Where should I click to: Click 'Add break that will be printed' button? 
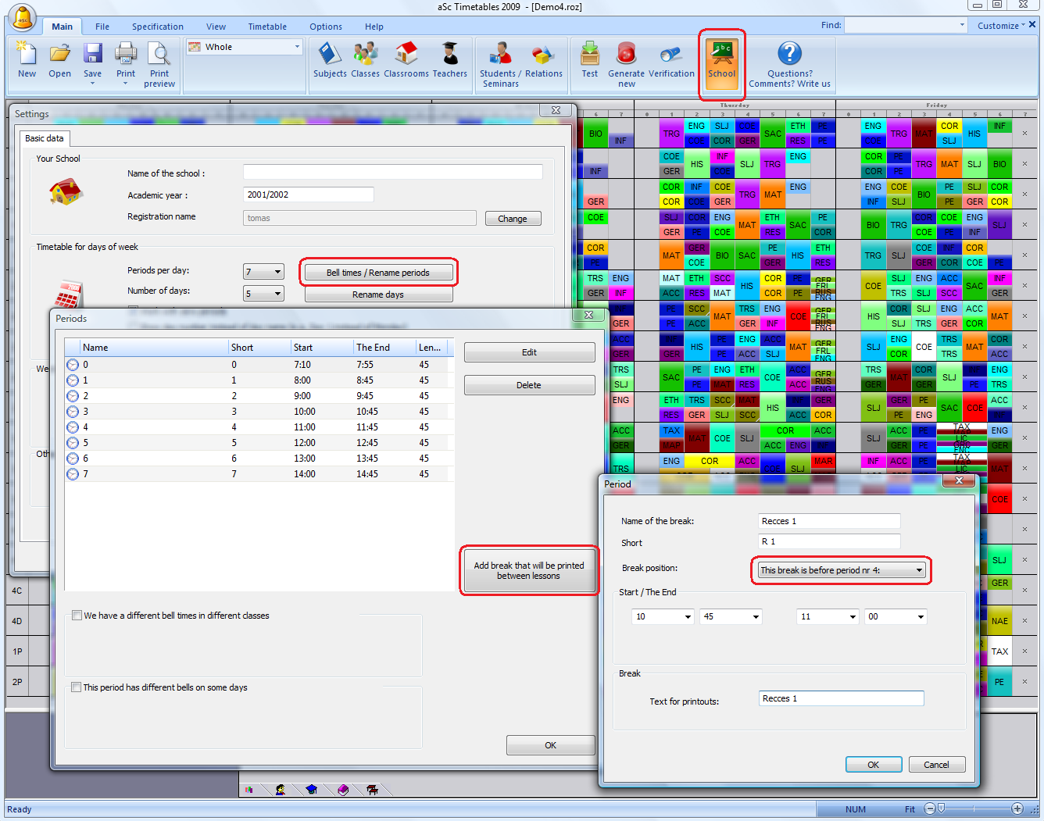[529, 570]
